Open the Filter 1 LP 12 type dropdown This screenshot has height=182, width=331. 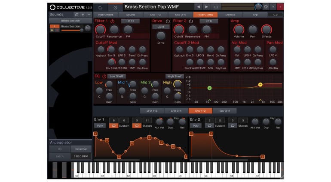130,21
